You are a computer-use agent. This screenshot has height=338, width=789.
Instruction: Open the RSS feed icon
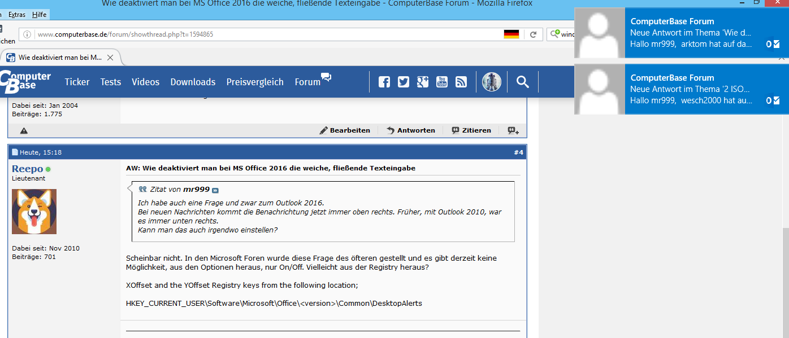461,82
